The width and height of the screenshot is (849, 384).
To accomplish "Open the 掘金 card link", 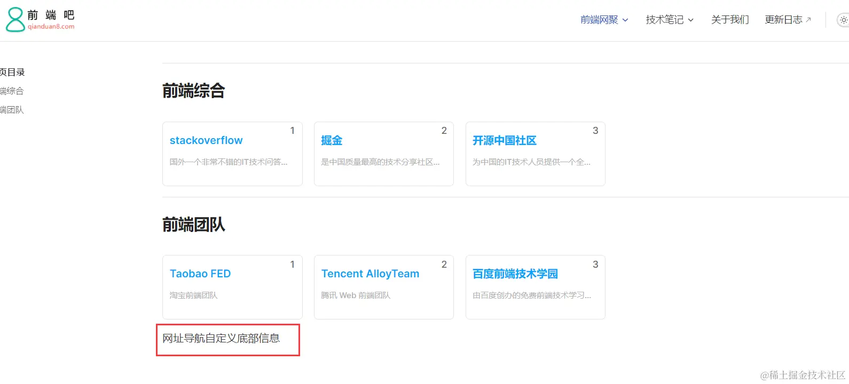I will tap(332, 140).
